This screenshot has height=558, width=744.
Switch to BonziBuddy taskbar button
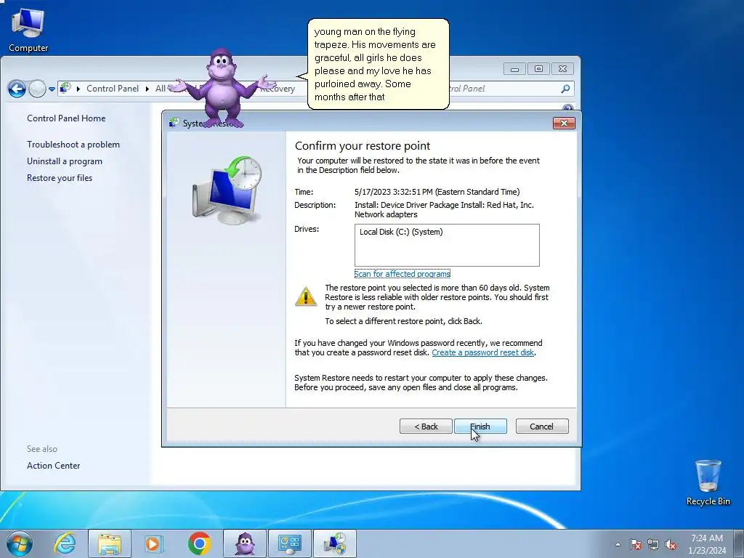coord(245,543)
